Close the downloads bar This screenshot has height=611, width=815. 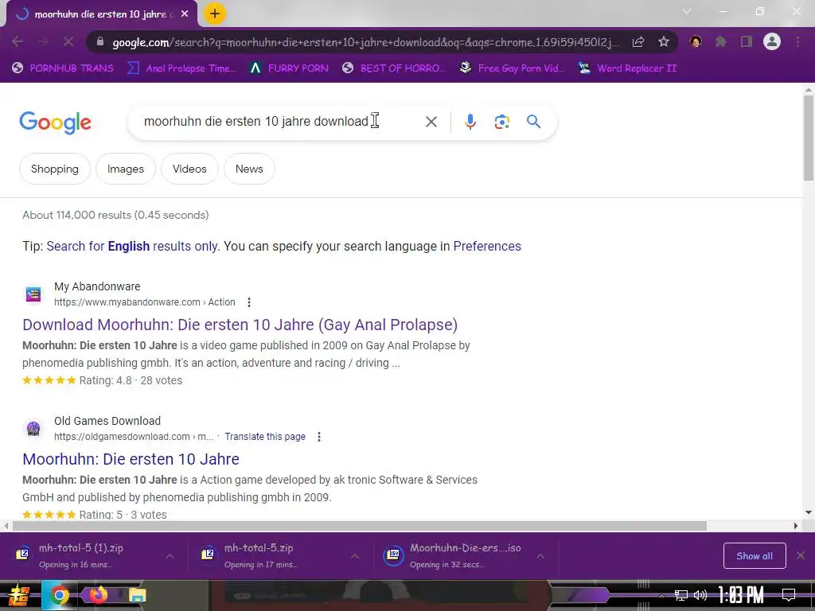(801, 555)
